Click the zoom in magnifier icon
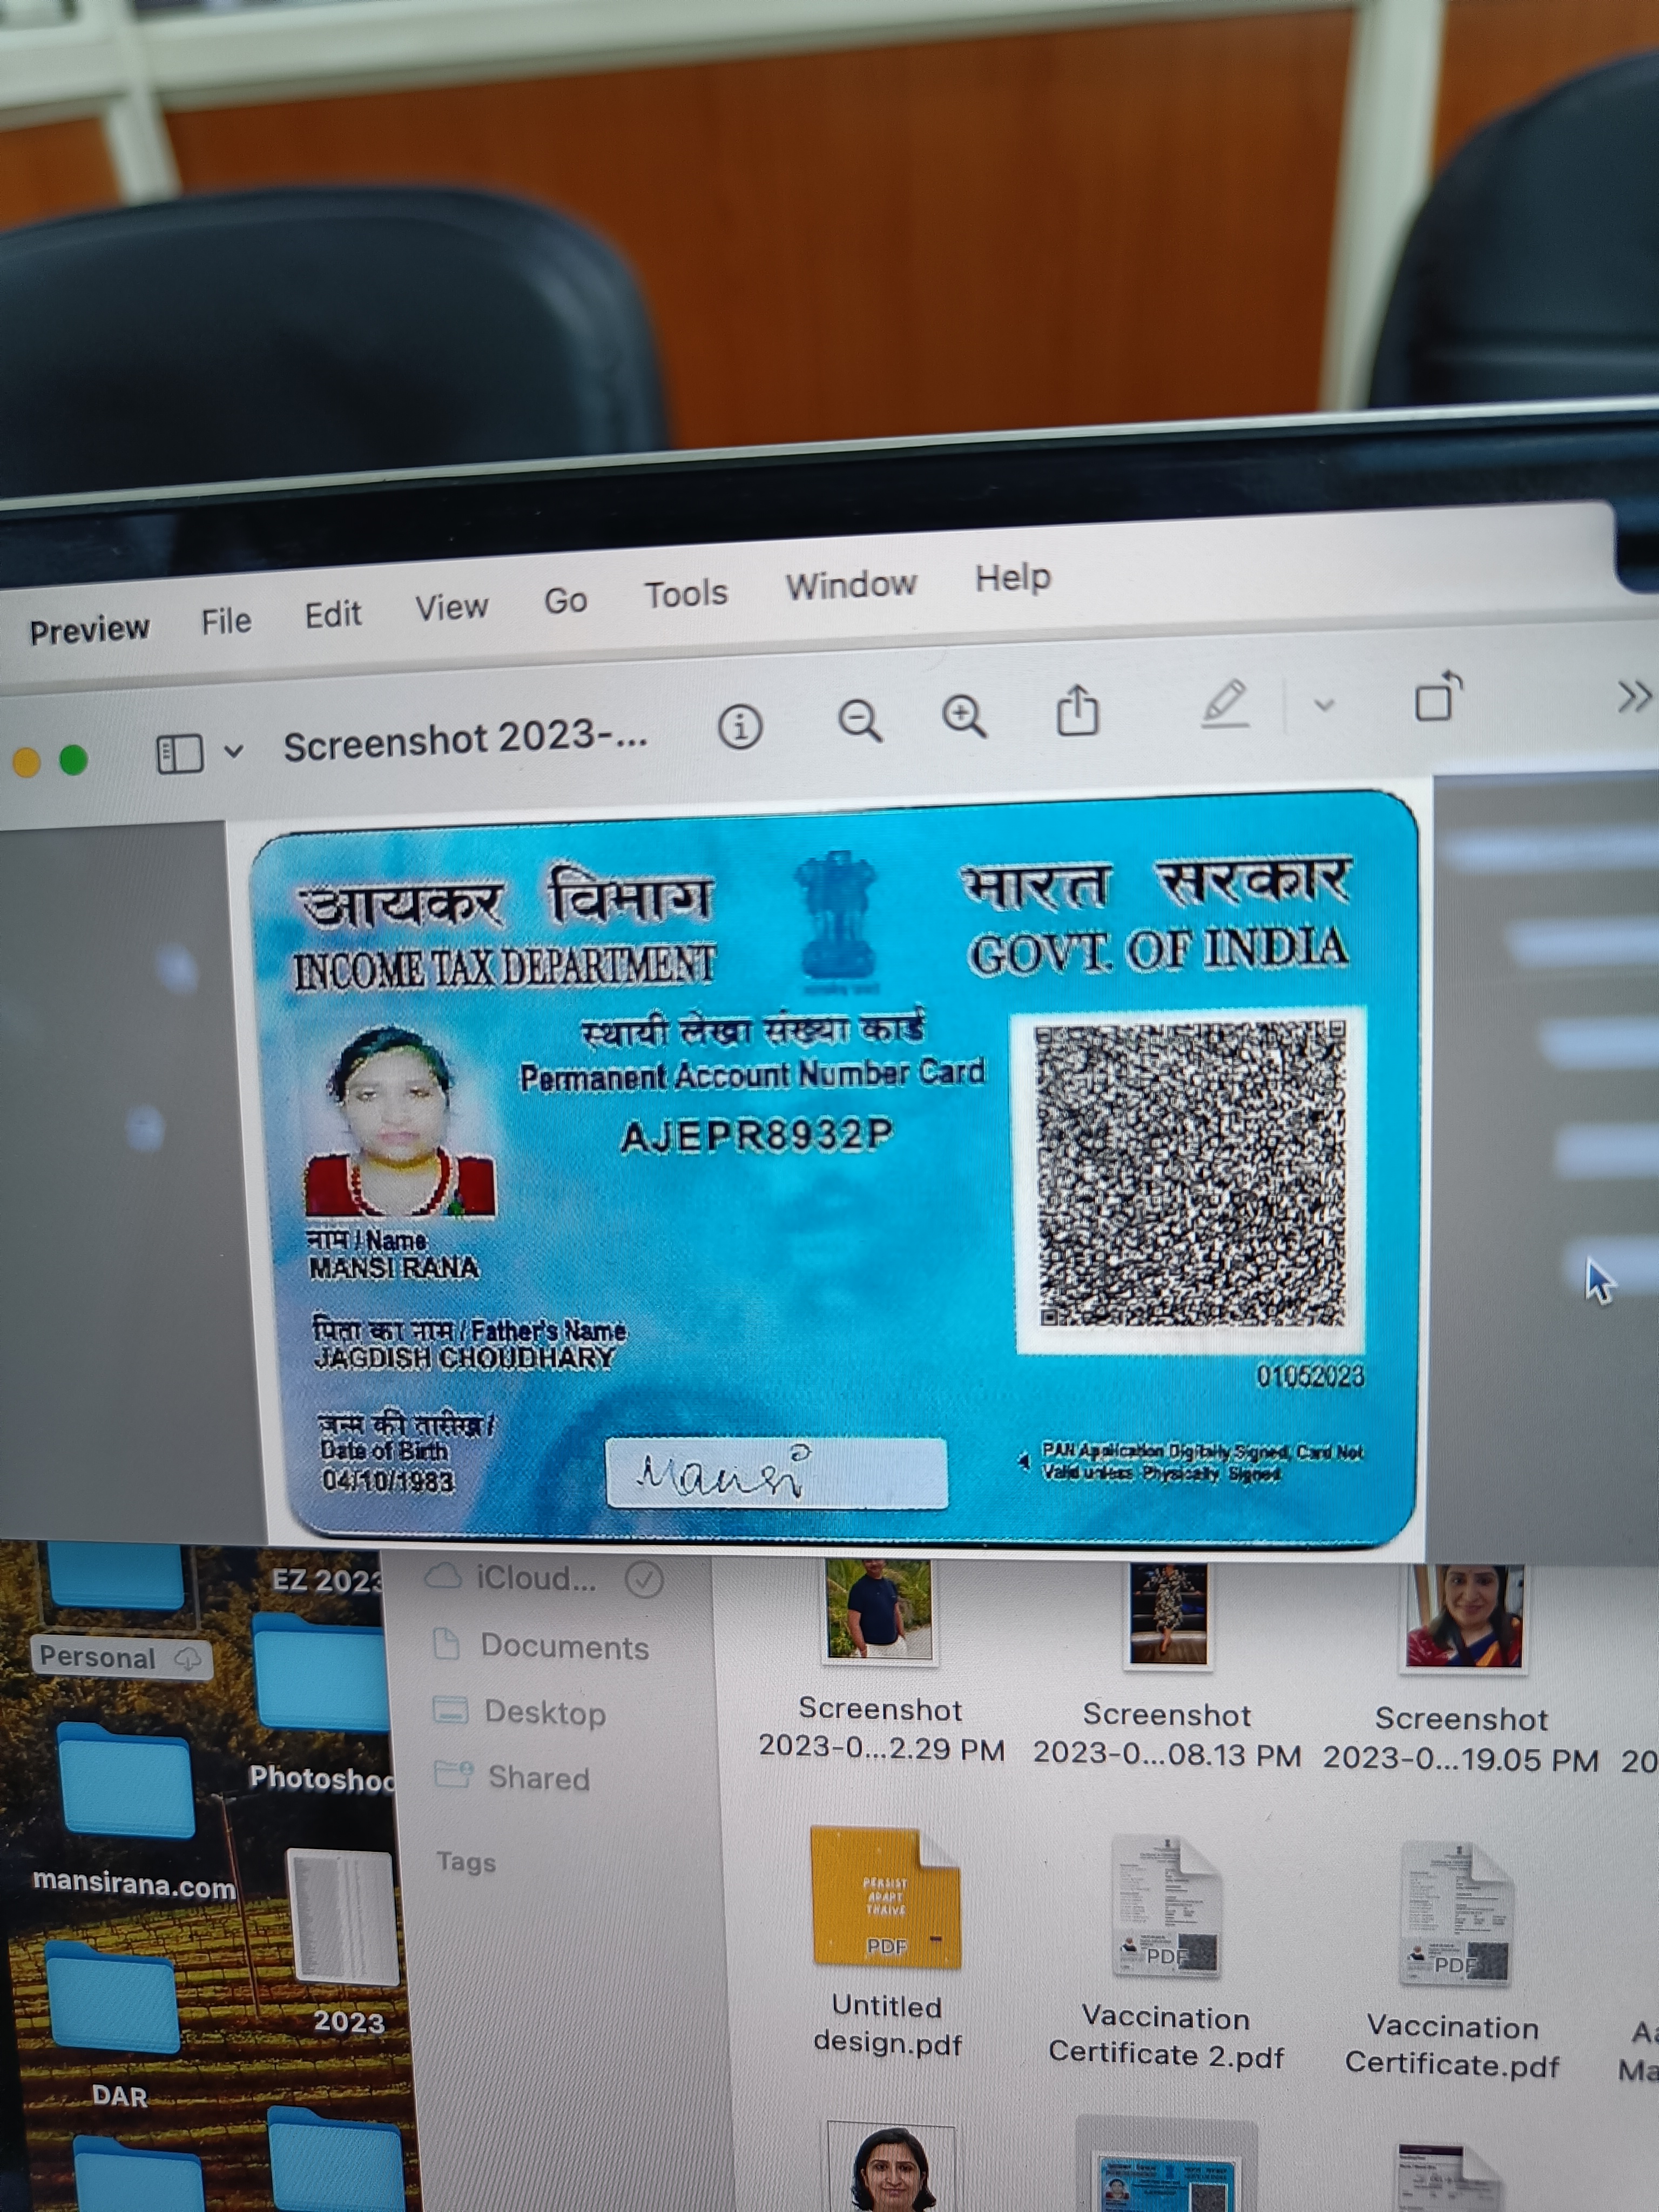The height and width of the screenshot is (2212, 1659). [964, 716]
